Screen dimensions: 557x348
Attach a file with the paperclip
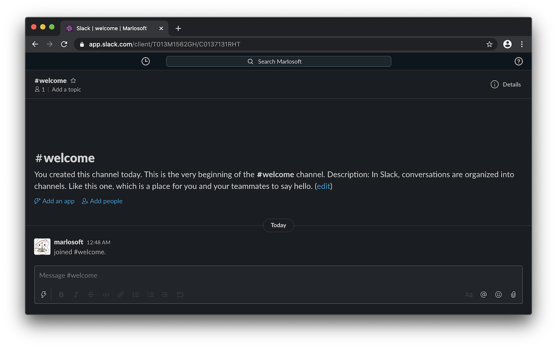click(x=513, y=294)
